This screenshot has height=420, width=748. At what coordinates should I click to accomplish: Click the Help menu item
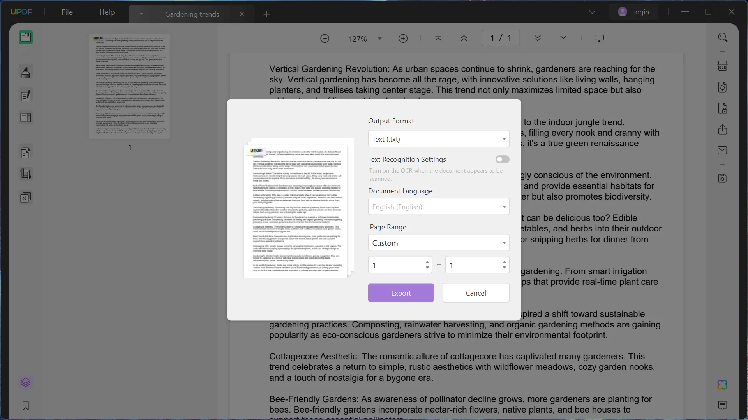[x=107, y=11]
